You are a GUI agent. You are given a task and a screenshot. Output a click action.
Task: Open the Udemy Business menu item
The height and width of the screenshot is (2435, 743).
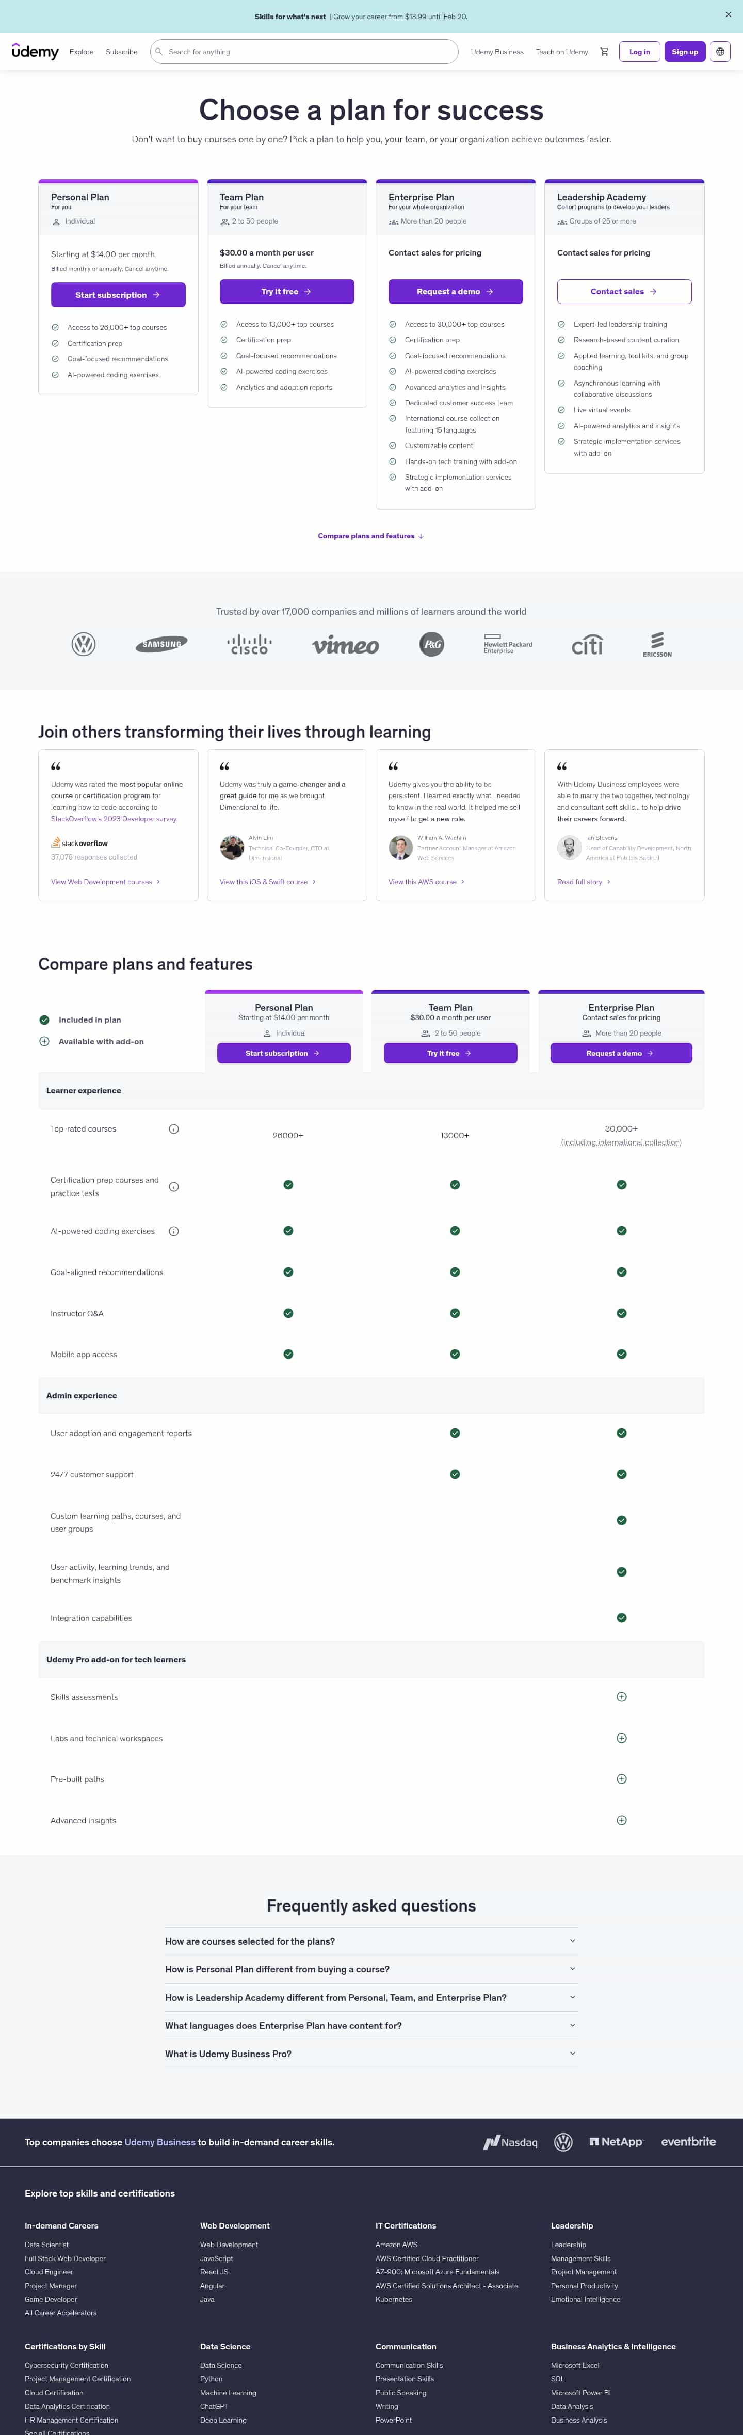(x=496, y=52)
